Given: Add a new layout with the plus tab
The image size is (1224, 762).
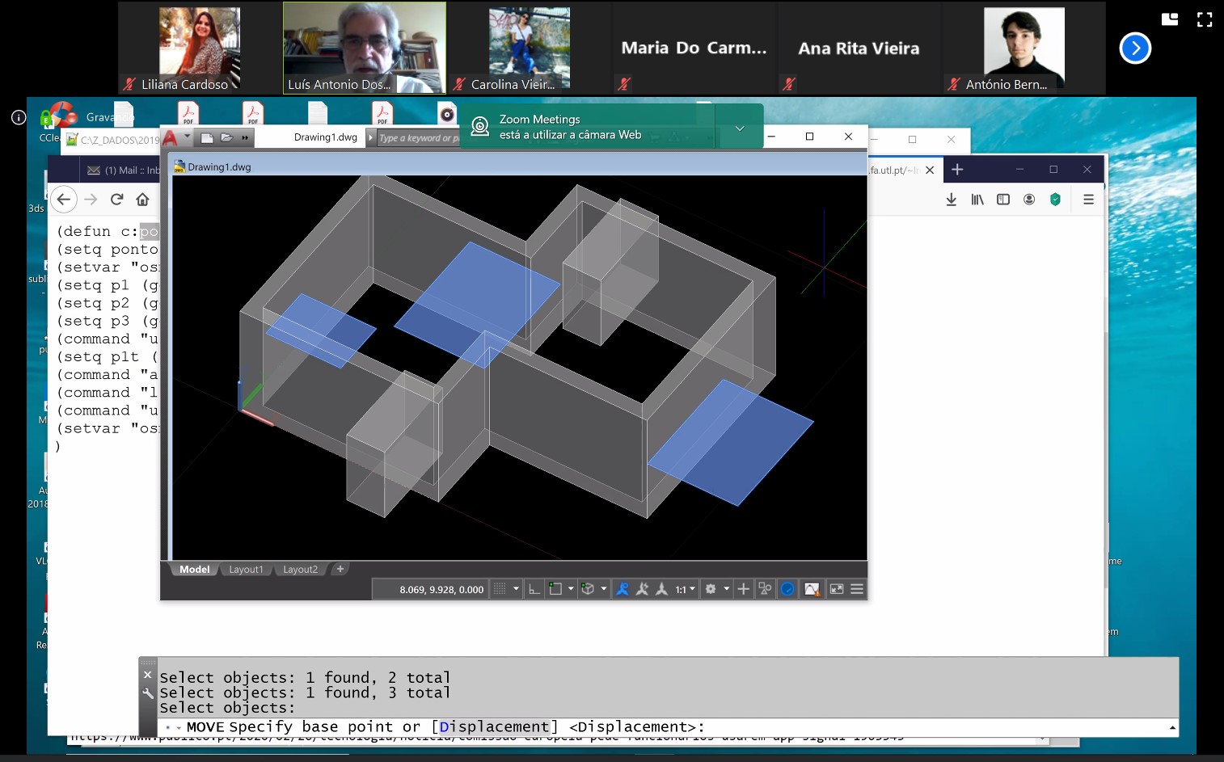Looking at the screenshot, I should point(340,570).
